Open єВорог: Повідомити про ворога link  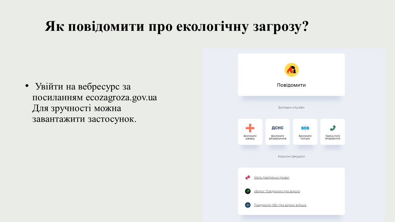point(277,191)
